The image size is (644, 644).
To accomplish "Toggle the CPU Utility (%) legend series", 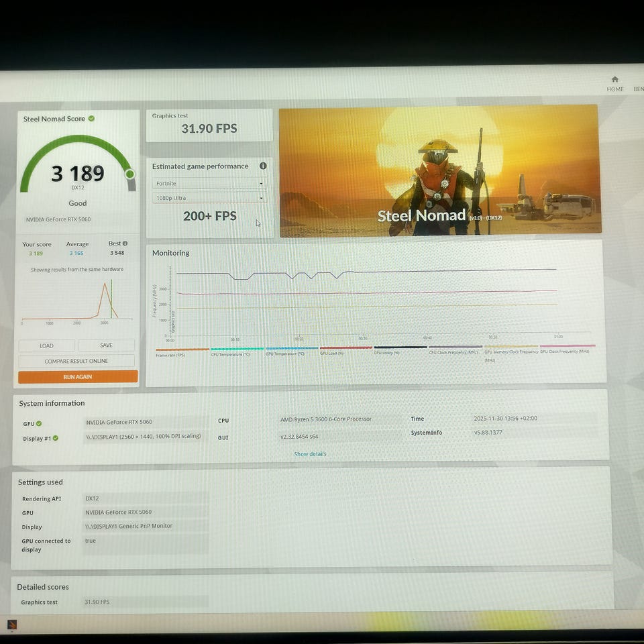I will pyautogui.click(x=400, y=350).
